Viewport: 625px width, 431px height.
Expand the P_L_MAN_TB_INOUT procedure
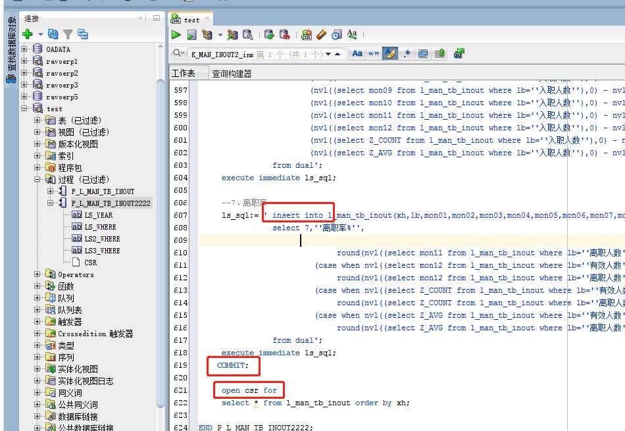tap(50, 191)
